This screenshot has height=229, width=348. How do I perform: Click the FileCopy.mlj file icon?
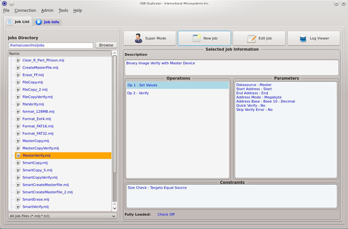click(18, 82)
